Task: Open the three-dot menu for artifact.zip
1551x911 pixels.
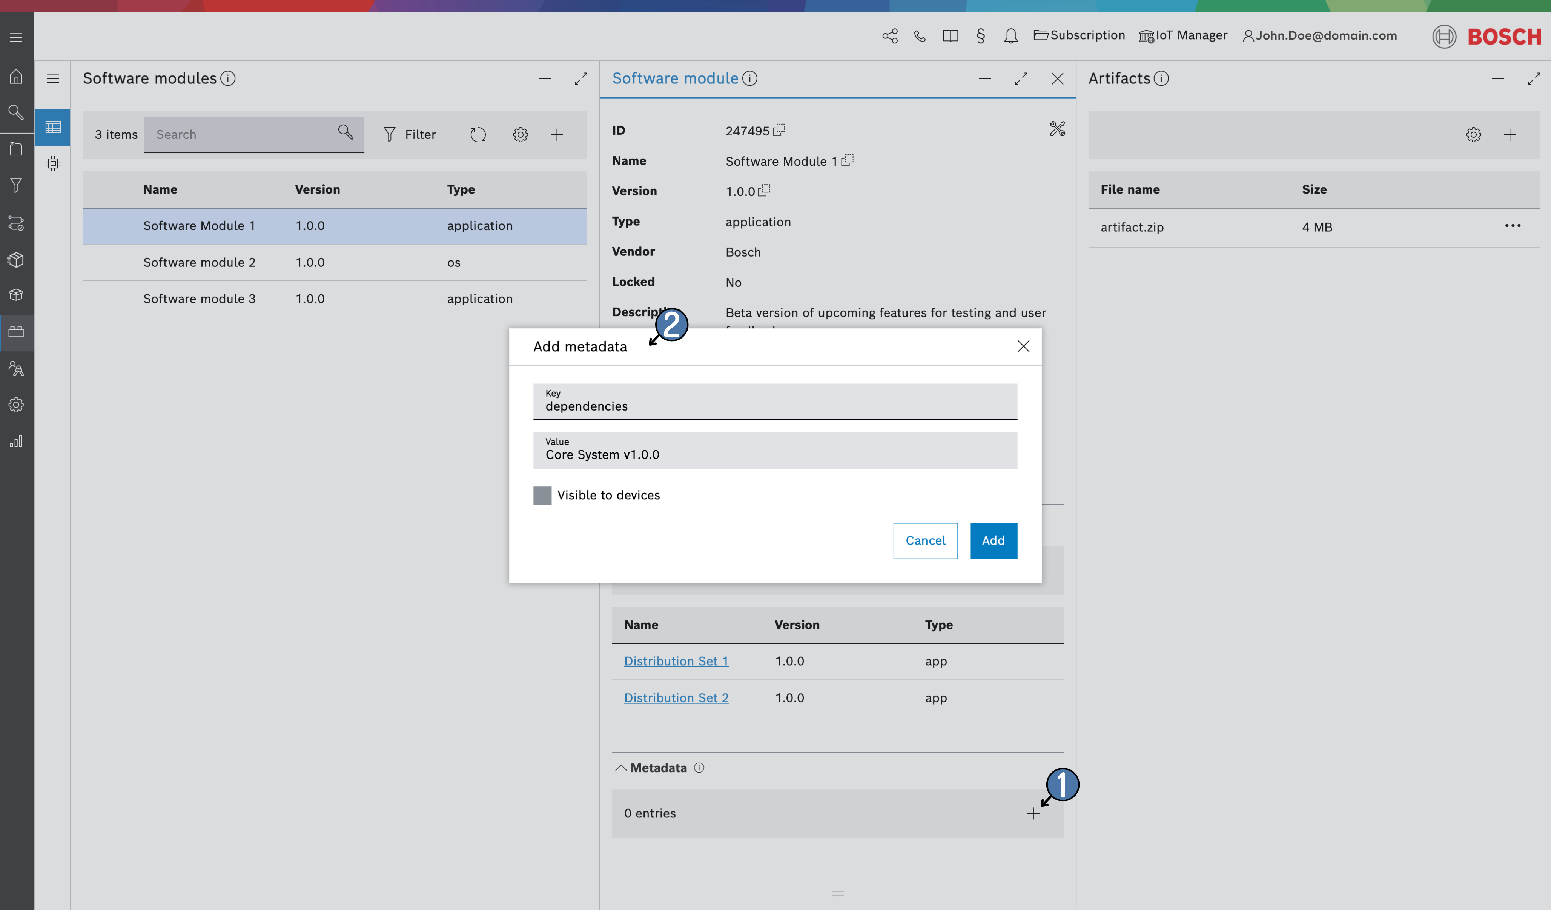Action: [1512, 226]
